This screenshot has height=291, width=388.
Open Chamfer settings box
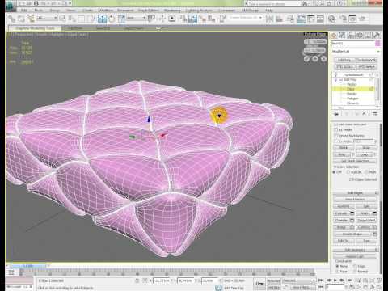[x=352, y=220]
